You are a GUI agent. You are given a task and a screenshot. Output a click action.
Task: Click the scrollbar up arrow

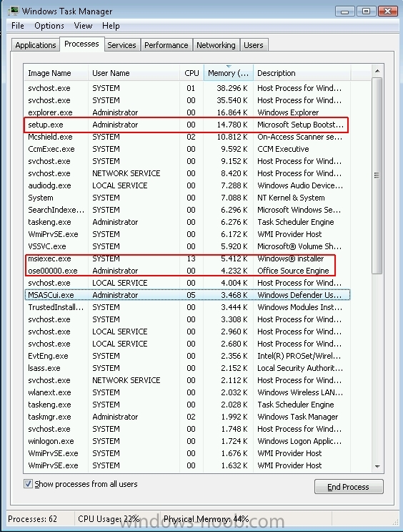point(377,72)
